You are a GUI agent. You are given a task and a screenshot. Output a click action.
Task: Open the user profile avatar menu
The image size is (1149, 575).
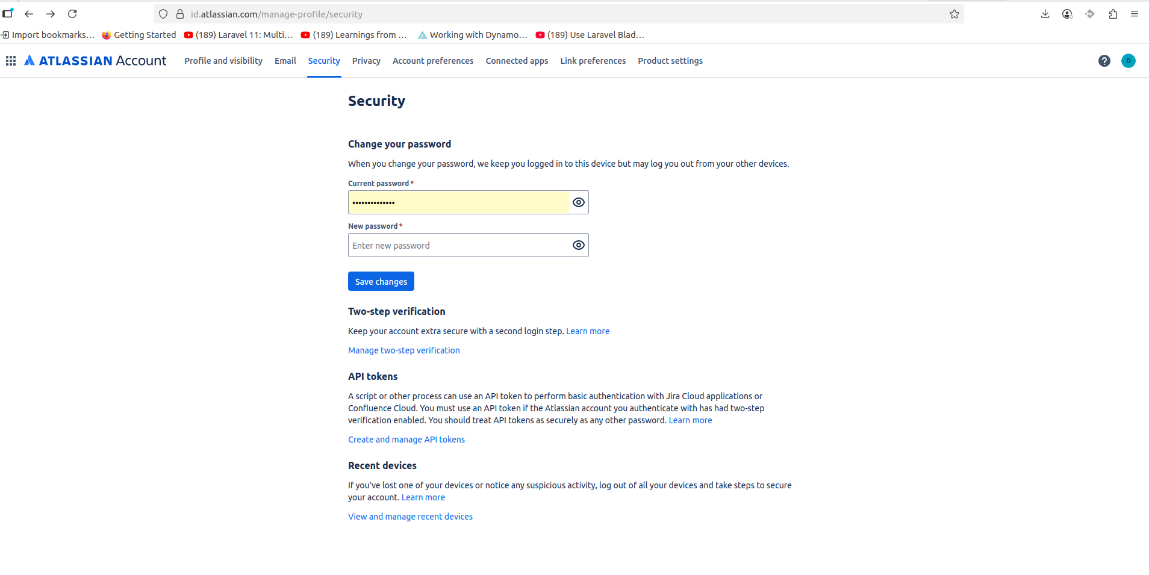pyautogui.click(x=1128, y=61)
